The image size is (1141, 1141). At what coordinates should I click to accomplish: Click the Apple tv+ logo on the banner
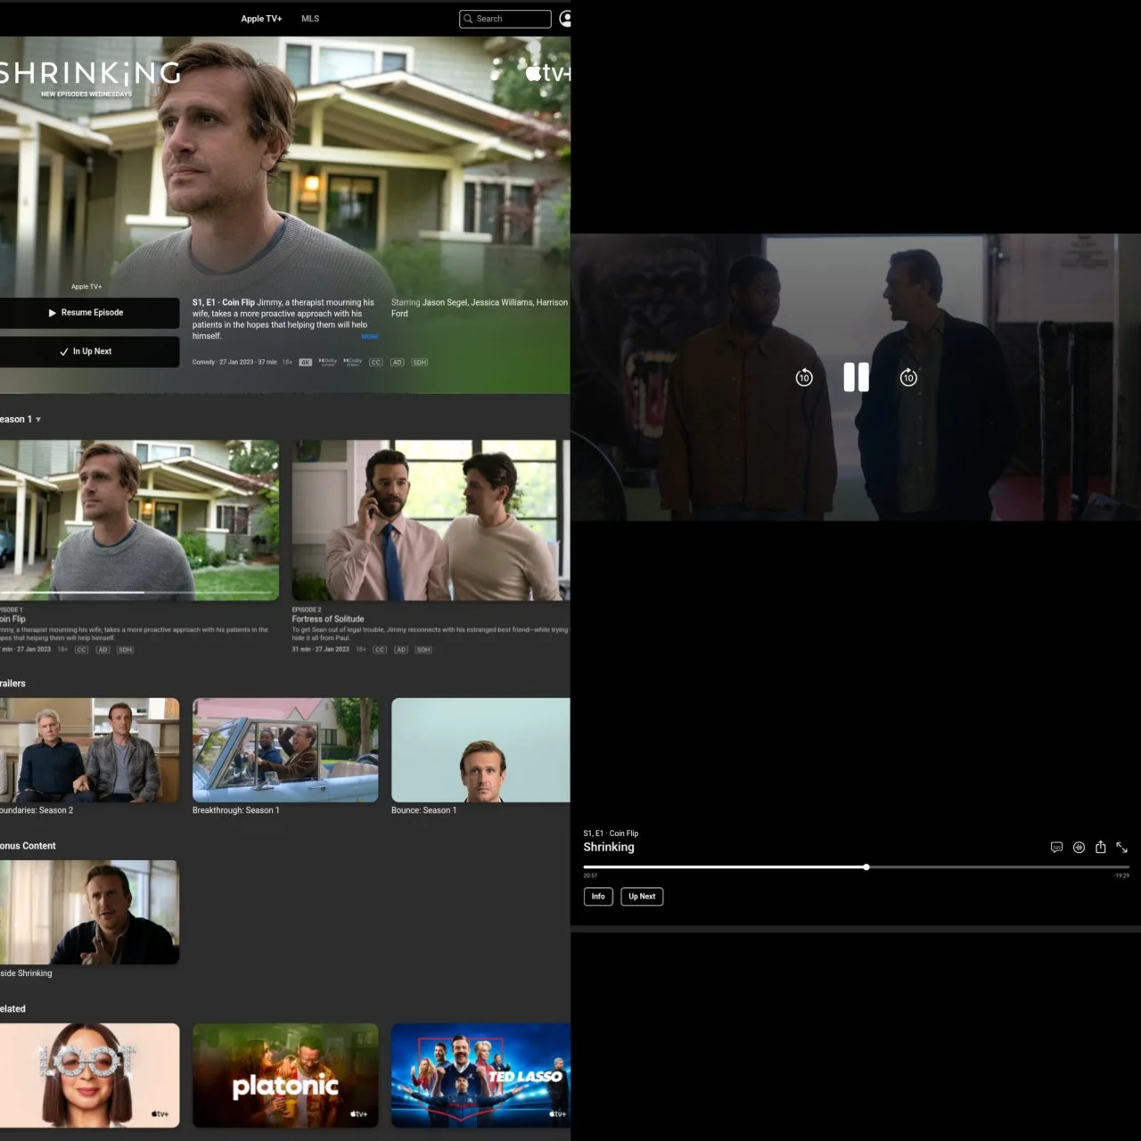click(x=547, y=73)
